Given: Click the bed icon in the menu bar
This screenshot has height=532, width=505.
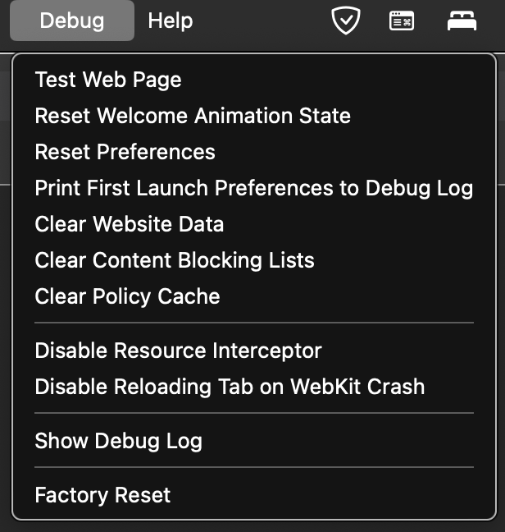Looking at the screenshot, I should pos(462,21).
